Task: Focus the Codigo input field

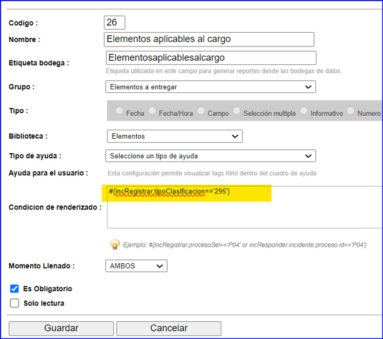Action: point(115,22)
